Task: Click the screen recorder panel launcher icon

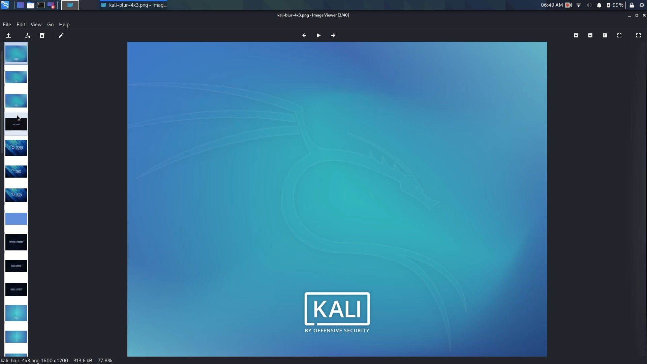Action: pyautogui.click(x=51, y=5)
